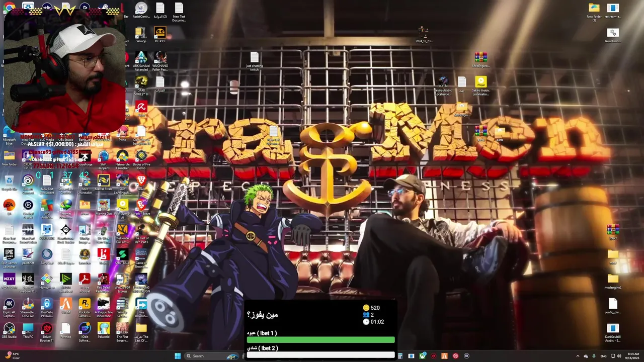Open the Xbox app from taskbar
This screenshot has width=644, height=362.
[422, 356]
